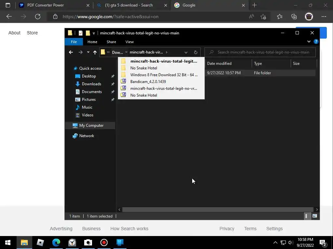The height and width of the screenshot is (249, 333).
Task: Open Google About link
Action: (14, 33)
